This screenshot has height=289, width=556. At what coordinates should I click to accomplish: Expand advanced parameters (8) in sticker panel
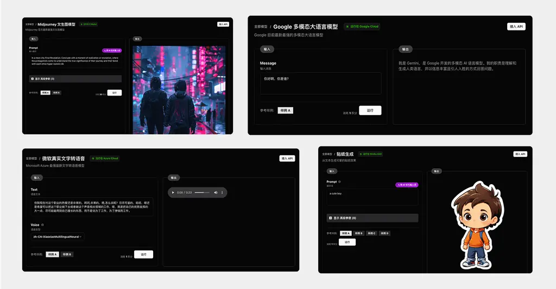pos(372,218)
